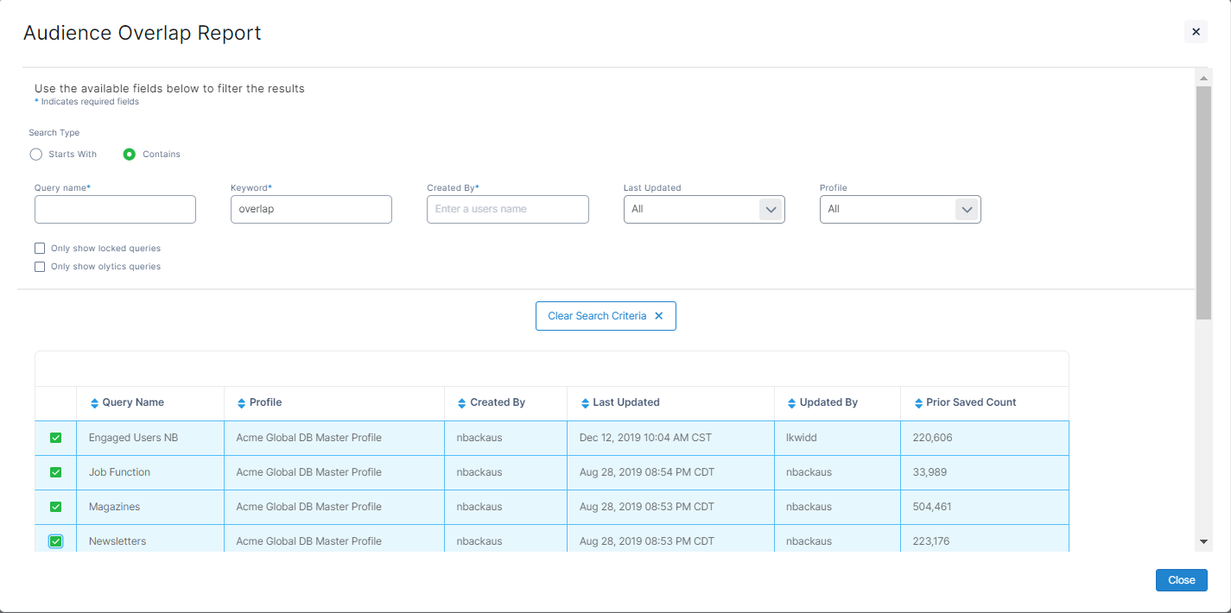Sort by Prior Saved Count icon
The image size is (1231, 613).
click(918, 403)
